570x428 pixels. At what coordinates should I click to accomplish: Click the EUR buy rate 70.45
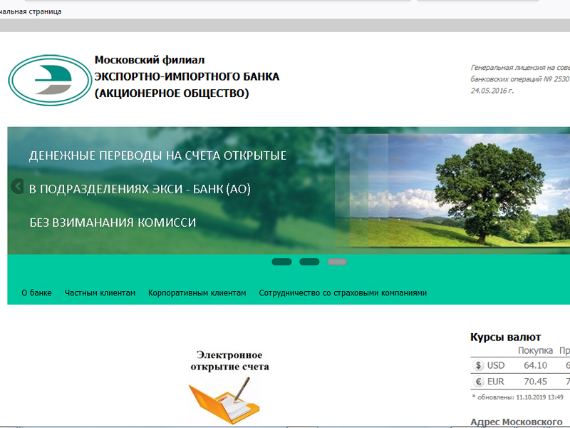[x=535, y=382]
